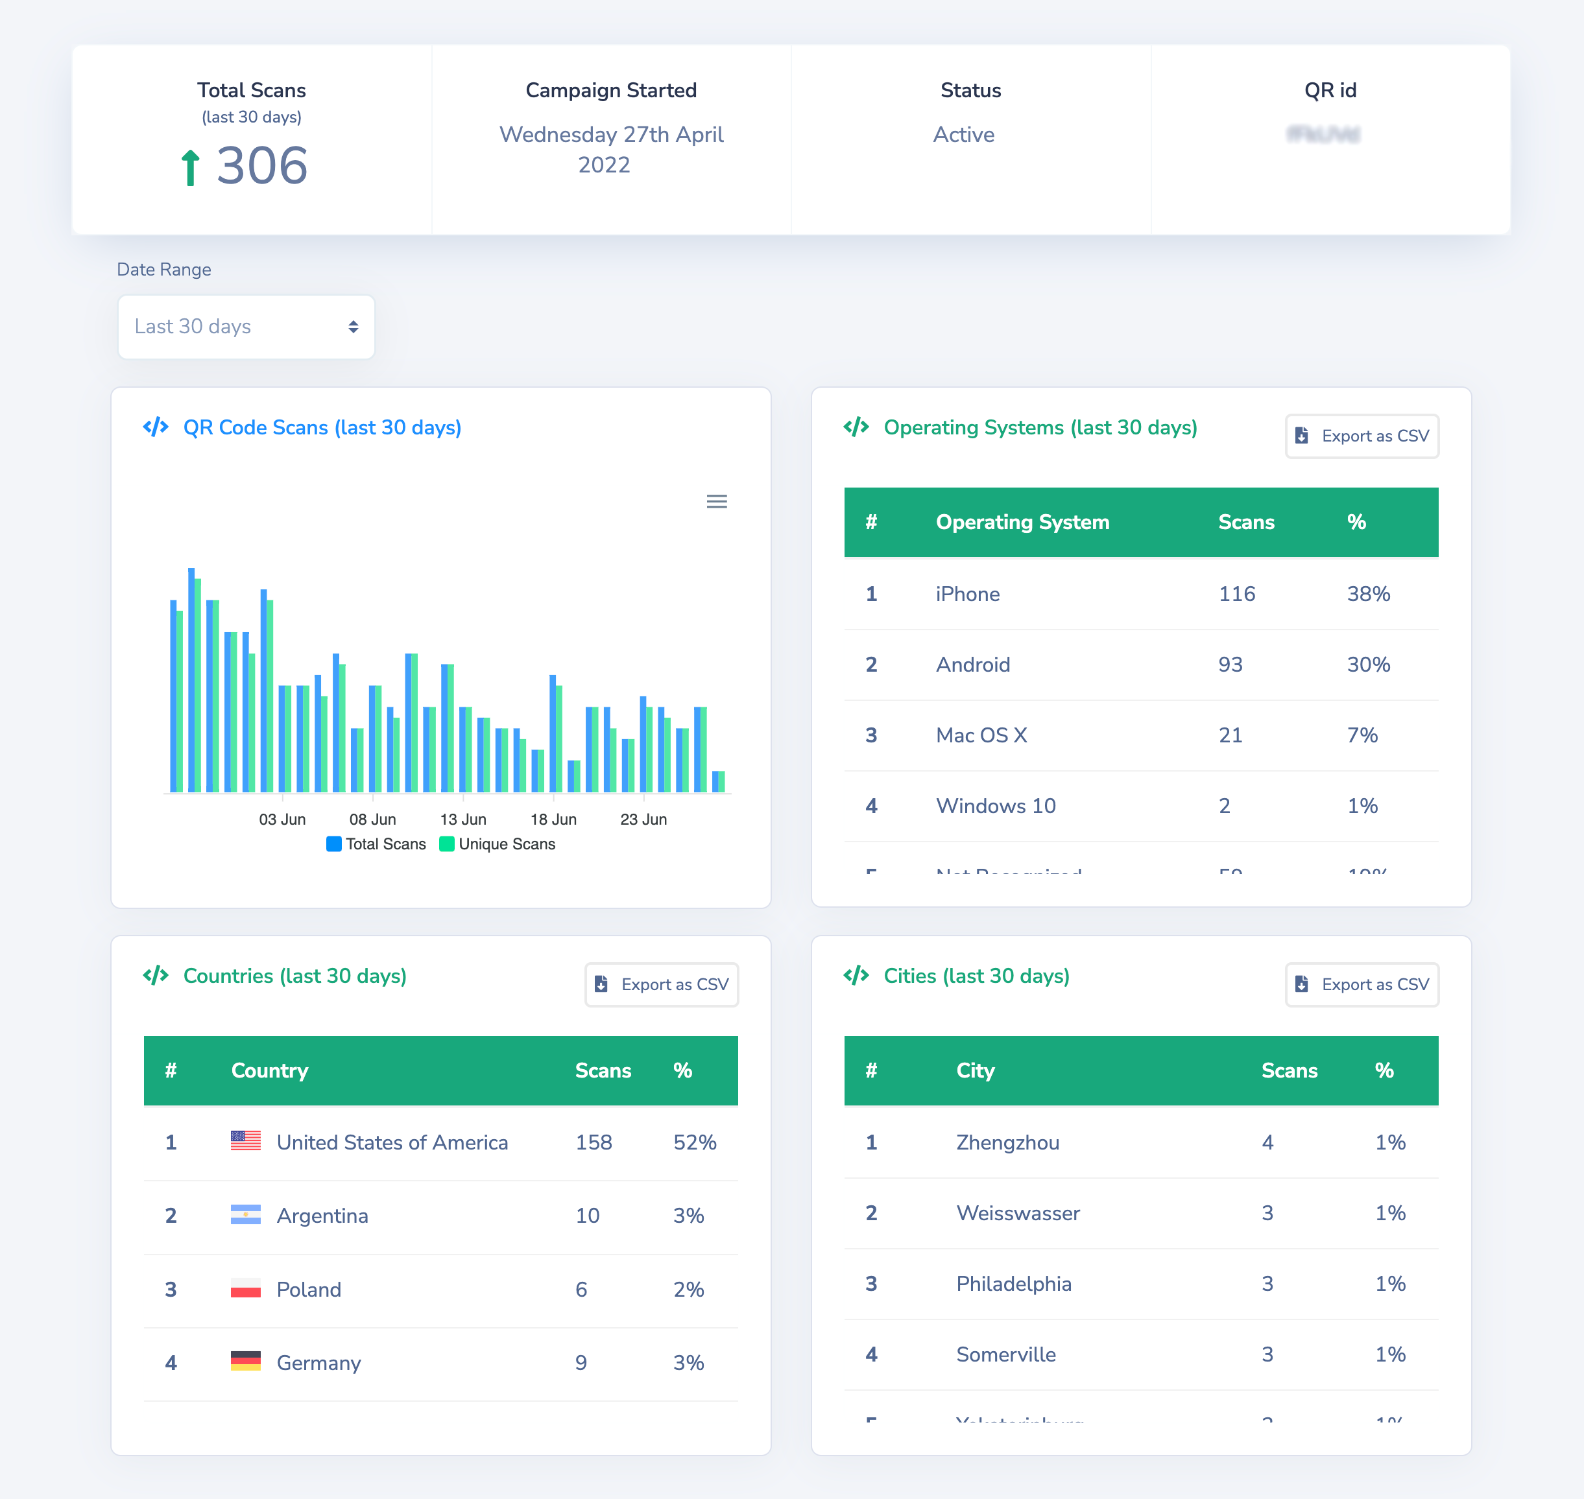Select the Android row
The height and width of the screenshot is (1499, 1584).
point(1141,665)
